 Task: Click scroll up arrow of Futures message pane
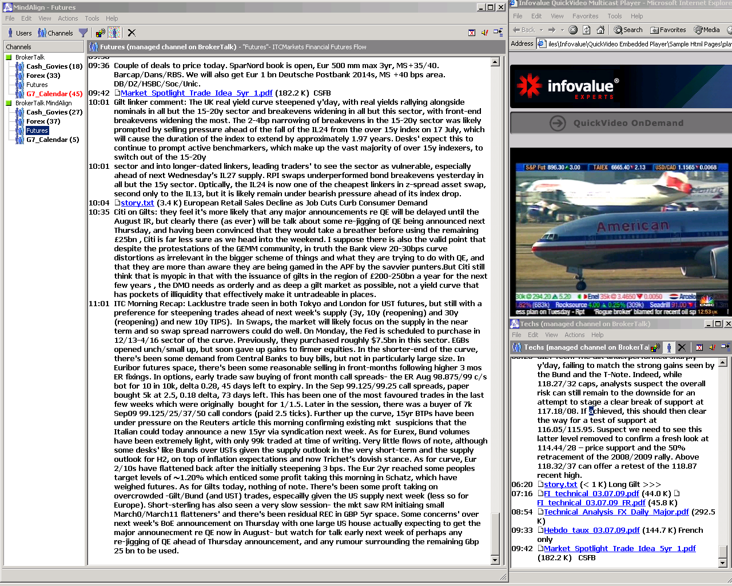495,62
